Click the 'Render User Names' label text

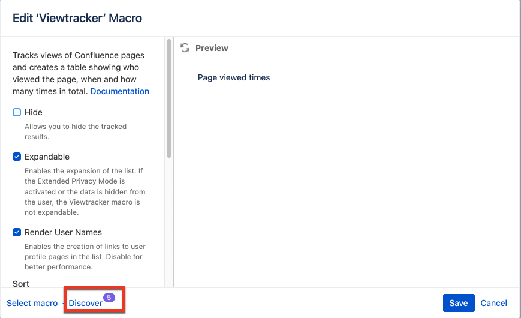[63, 232]
